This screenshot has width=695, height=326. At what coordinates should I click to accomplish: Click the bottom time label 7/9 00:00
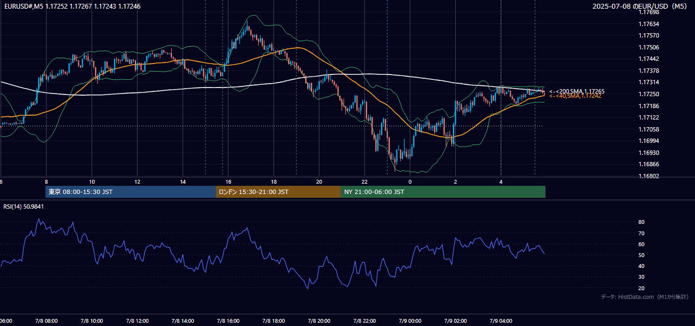click(411, 321)
